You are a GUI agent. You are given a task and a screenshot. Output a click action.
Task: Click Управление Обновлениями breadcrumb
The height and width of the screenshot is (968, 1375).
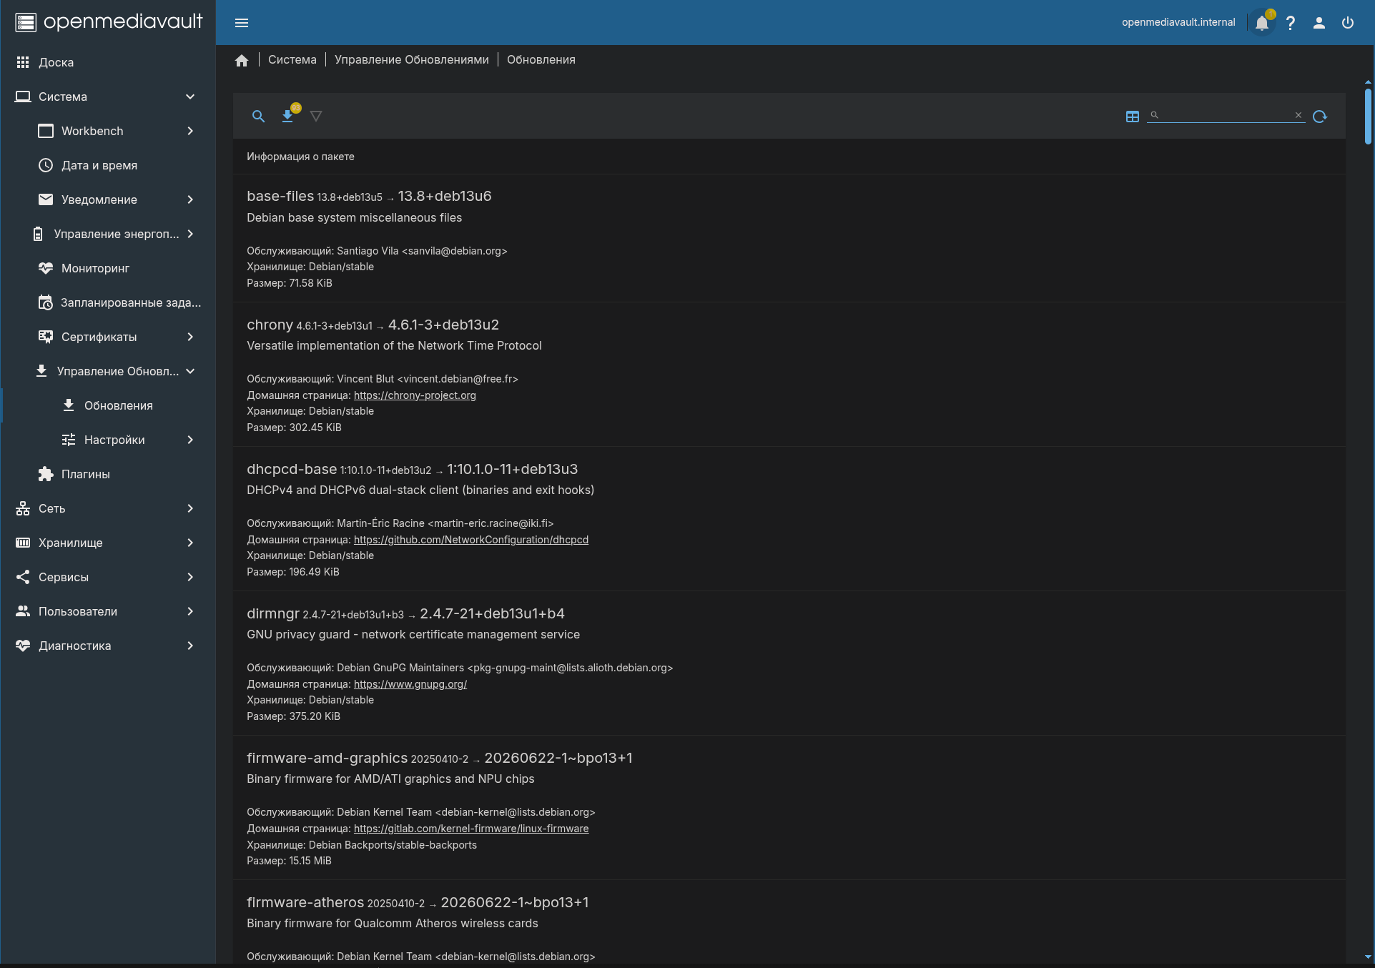(x=412, y=60)
